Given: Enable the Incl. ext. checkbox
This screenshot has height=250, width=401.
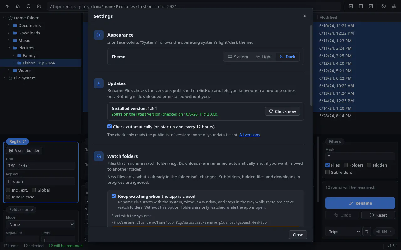Looking at the screenshot, I should tap(8, 190).
